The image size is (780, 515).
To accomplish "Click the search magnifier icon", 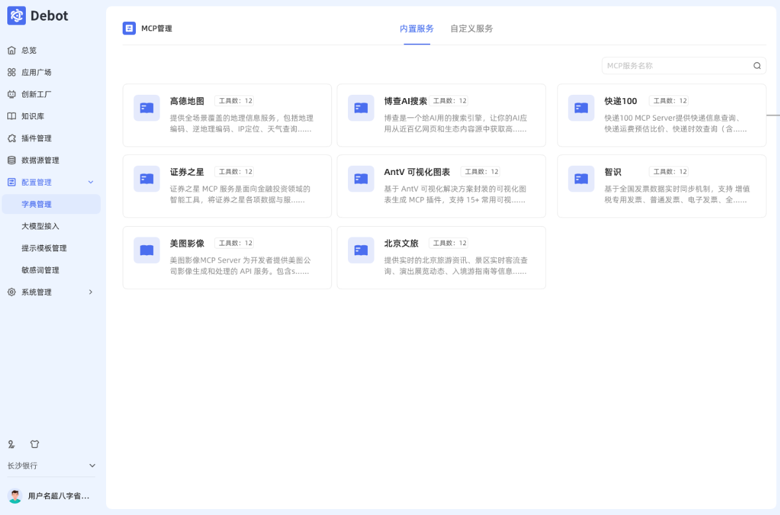I will click(x=757, y=66).
